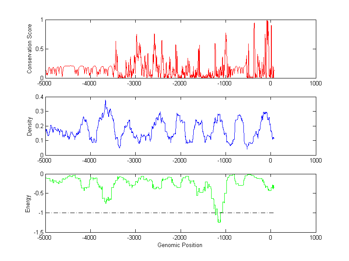Screen dimensions: 349x261
Task: Click the 0.5 tick label on the Conservation Score axis
Action: click(x=39, y=49)
